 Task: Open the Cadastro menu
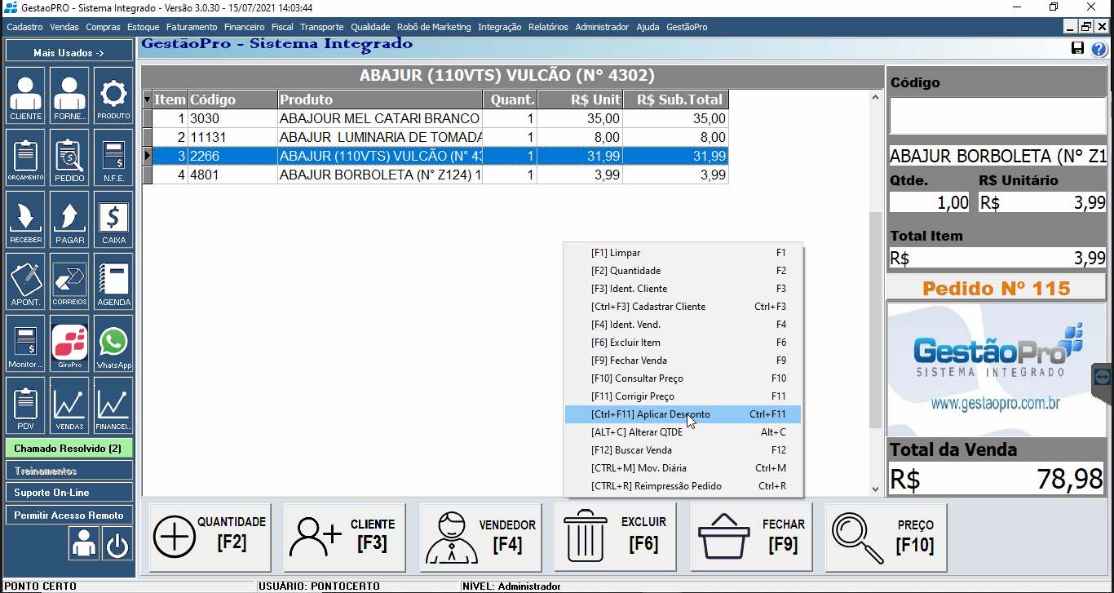point(25,27)
